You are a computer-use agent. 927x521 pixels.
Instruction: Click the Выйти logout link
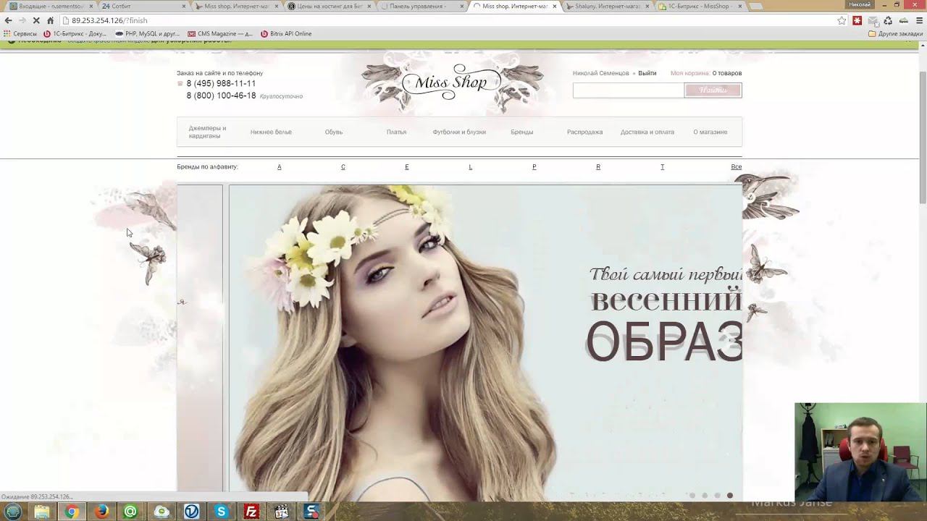point(647,73)
